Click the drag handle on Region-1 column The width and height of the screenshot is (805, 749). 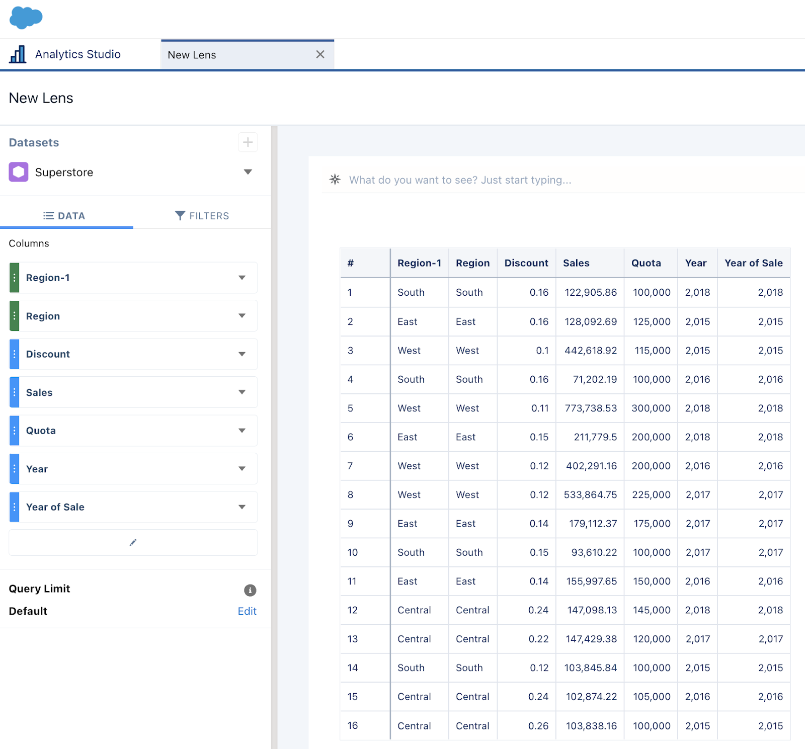click(x=15, y=278)
